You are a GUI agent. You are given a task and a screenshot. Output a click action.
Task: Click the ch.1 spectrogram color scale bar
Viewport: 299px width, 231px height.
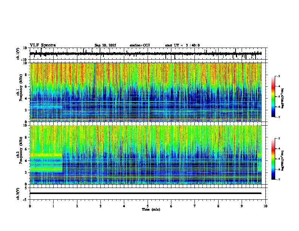tap(273, 97)
